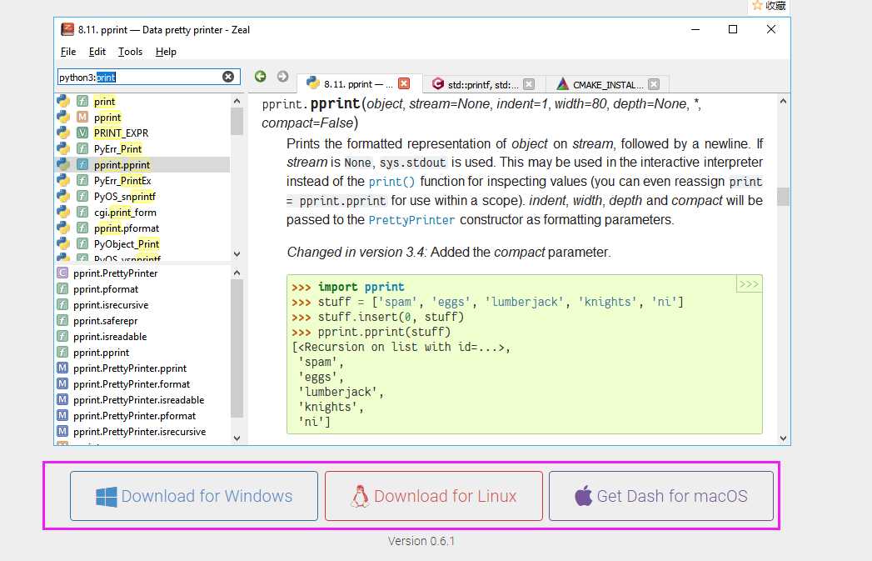Click the python3:print search input field
The image size is (872, 561).
click(149, 77)
